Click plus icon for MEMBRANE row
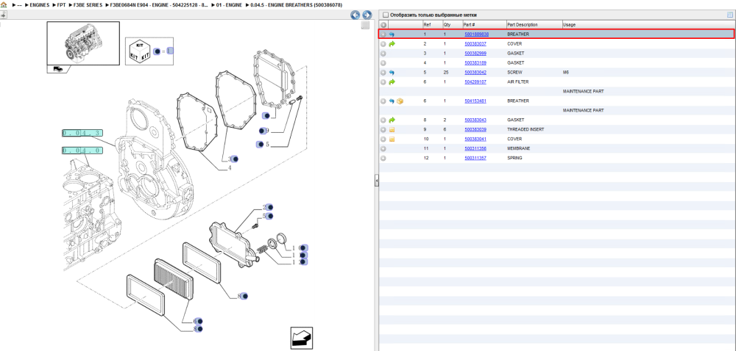The height and width of the screenshot is (351, 736). pos(383,148)
